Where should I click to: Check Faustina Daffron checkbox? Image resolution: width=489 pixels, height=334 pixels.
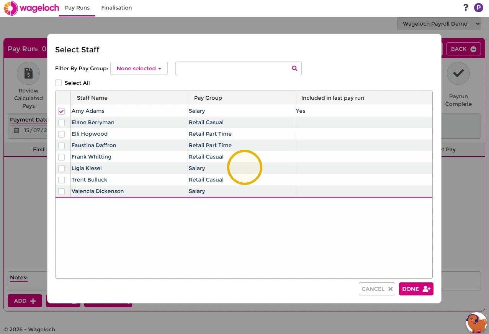(x=61, y=146)
